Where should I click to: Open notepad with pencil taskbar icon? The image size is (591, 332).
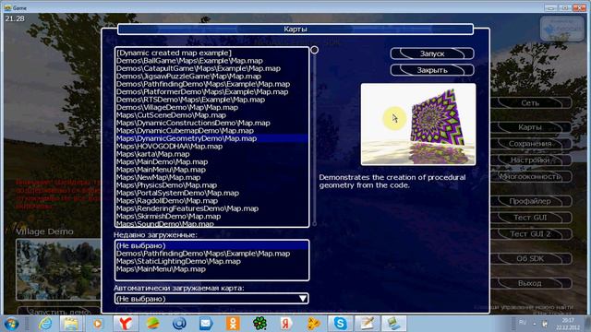(x=368, y=324)
